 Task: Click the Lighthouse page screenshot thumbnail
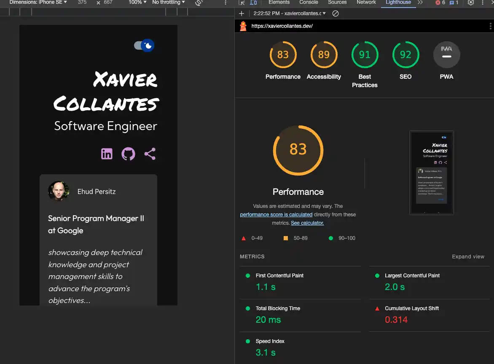(x=431, y=173)
